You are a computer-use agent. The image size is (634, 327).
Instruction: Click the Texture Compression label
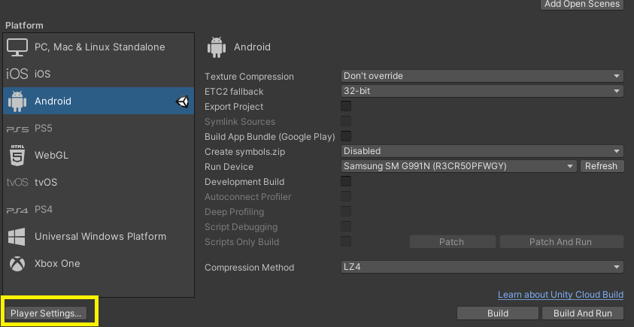(249, 77)
